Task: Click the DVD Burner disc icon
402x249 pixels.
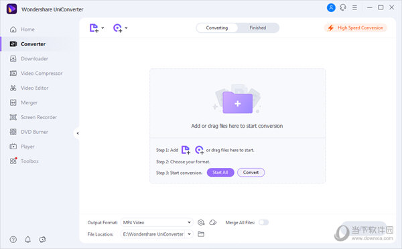Action: click(x=13, y=132)
